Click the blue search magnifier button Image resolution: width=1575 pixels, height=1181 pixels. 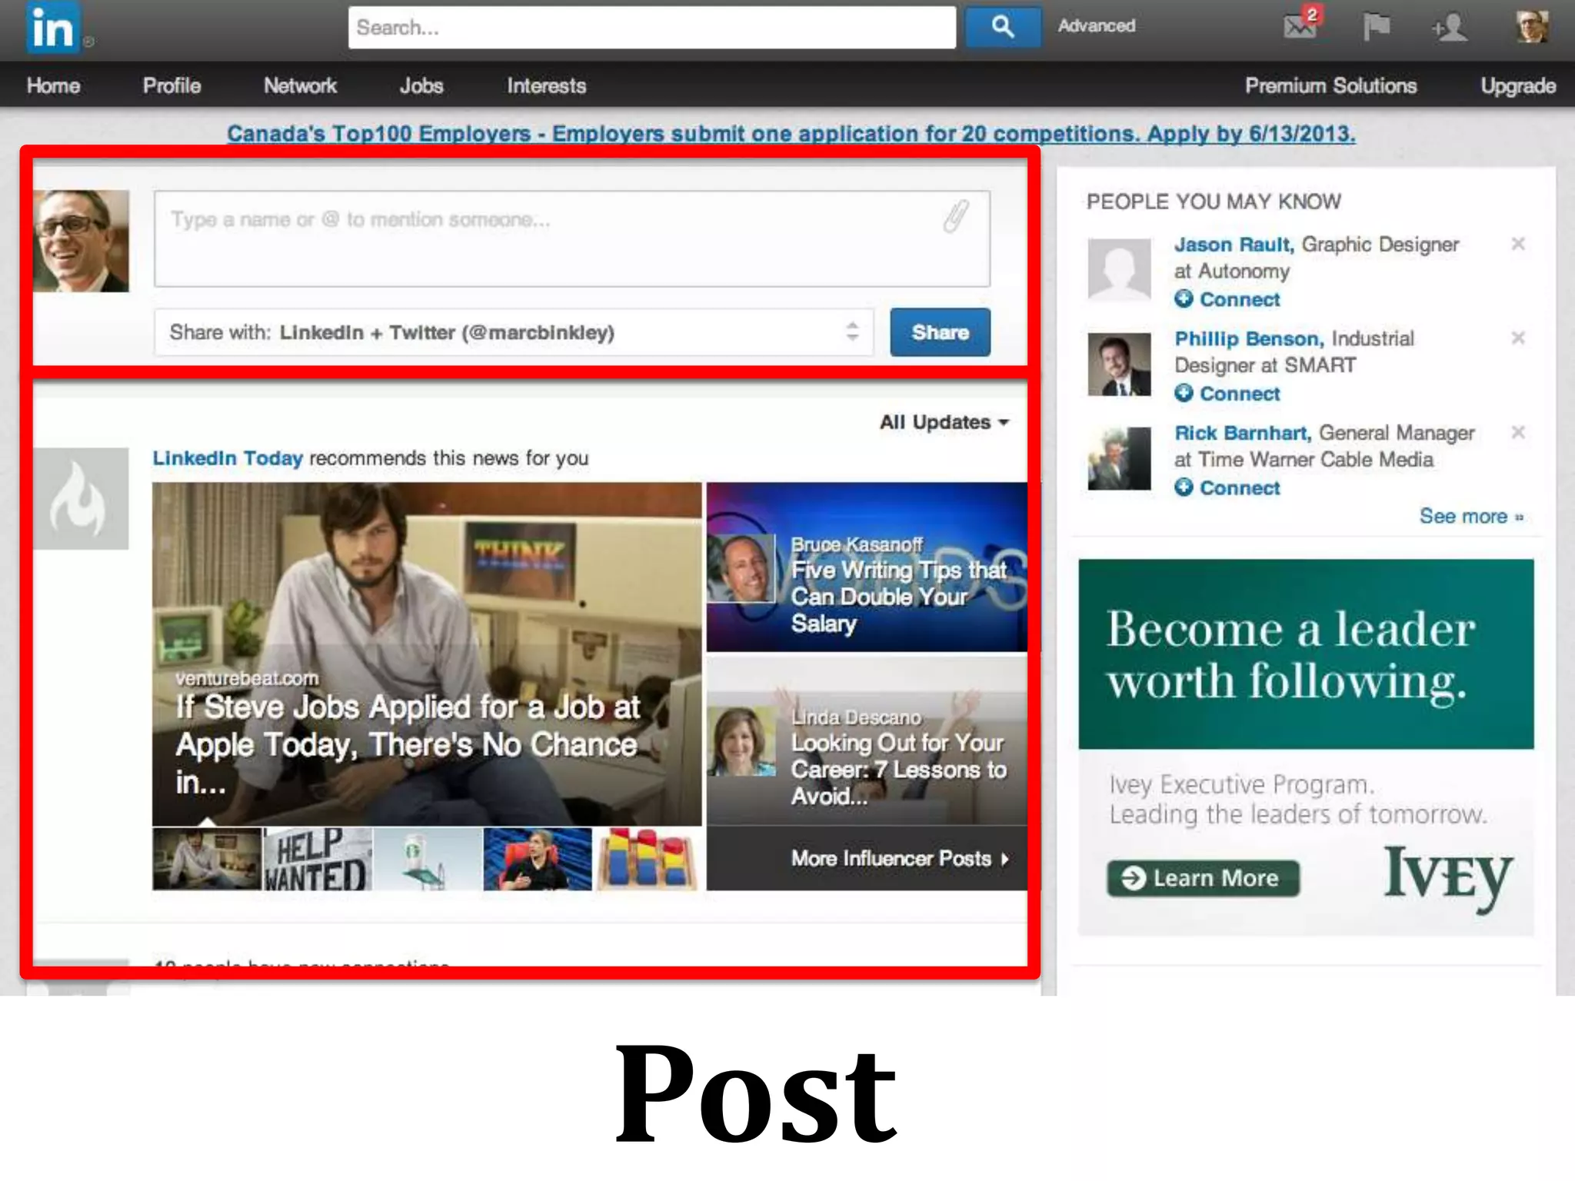[1003, 27]
